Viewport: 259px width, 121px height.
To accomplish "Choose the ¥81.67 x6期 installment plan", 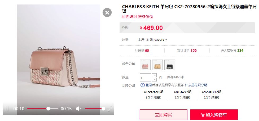I will point(183,95).
